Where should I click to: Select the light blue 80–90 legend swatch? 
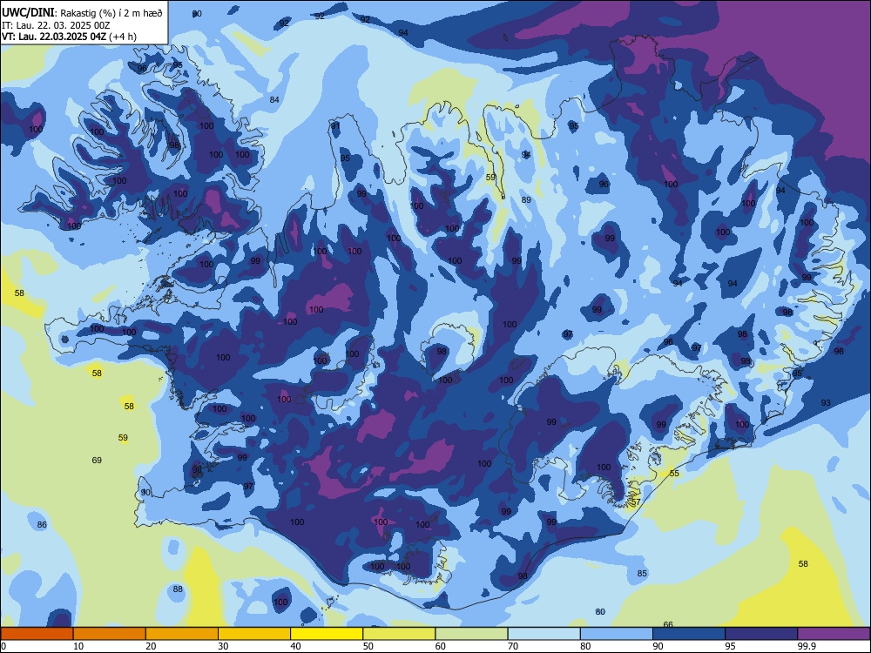point(617,634)
